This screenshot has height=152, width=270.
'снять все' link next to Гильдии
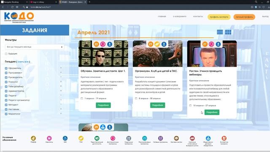pyautogui.click(x=23, y=62)
